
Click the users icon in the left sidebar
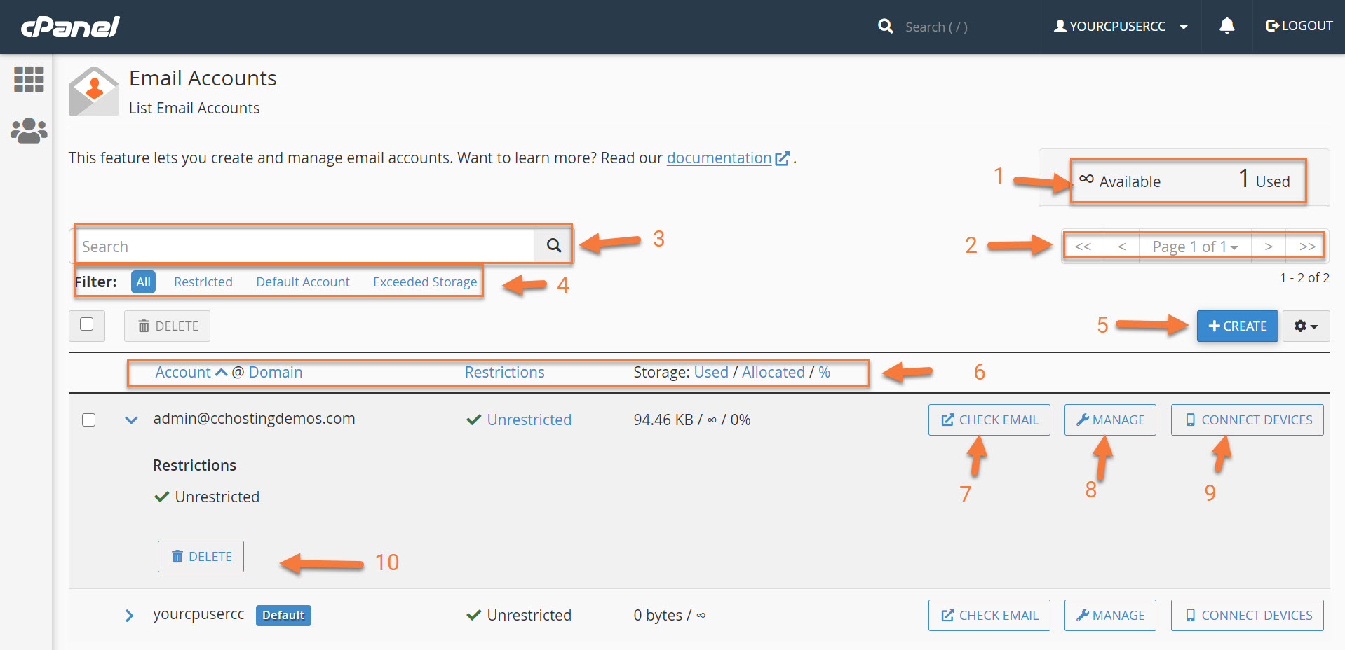tap(28, 130)
